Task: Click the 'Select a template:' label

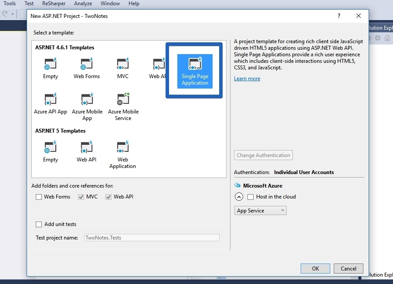Action: pos(54,33)
